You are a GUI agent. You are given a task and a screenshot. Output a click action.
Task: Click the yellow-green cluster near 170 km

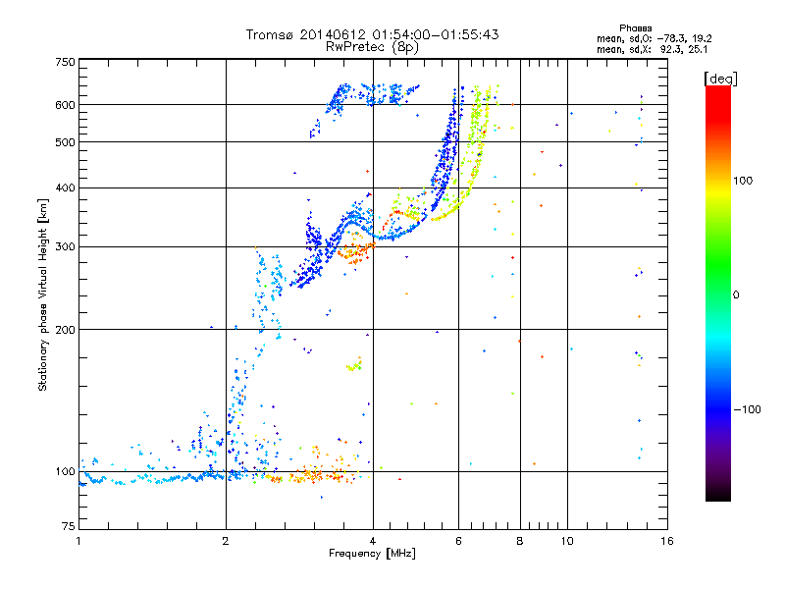[354, 364]
